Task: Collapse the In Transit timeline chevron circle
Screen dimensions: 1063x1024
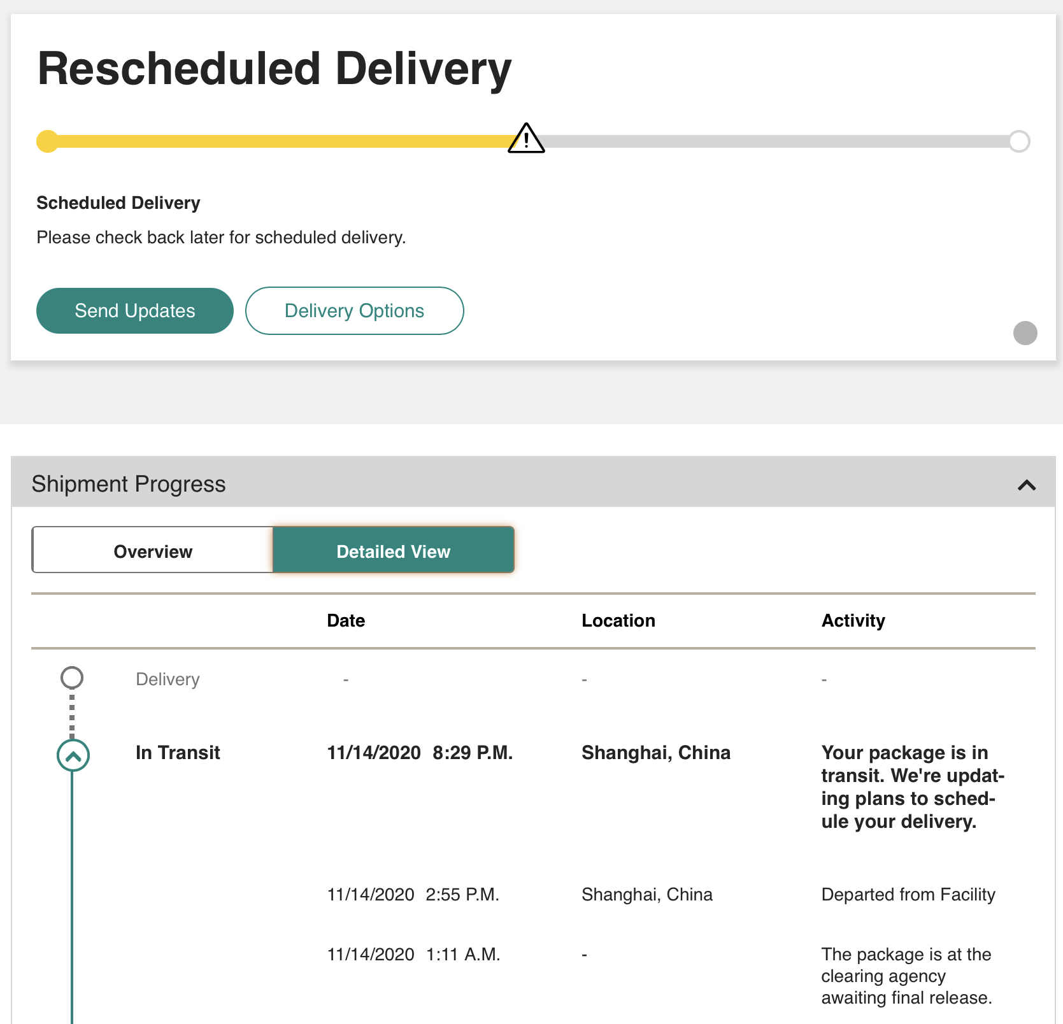Action: click(73, 755)
